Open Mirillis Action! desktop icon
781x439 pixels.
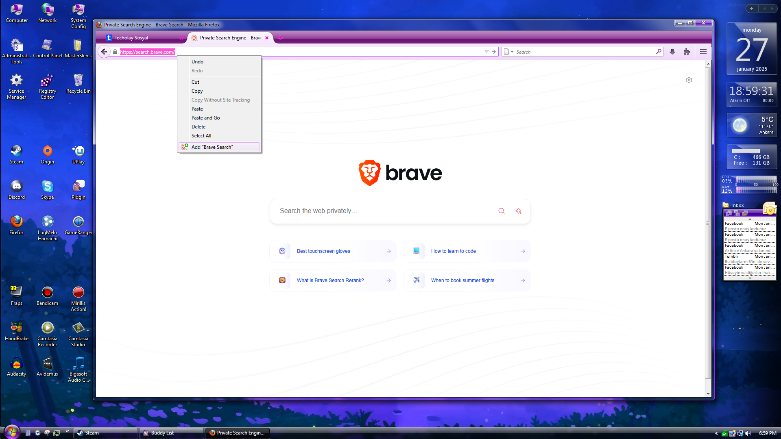click(79, 299)
